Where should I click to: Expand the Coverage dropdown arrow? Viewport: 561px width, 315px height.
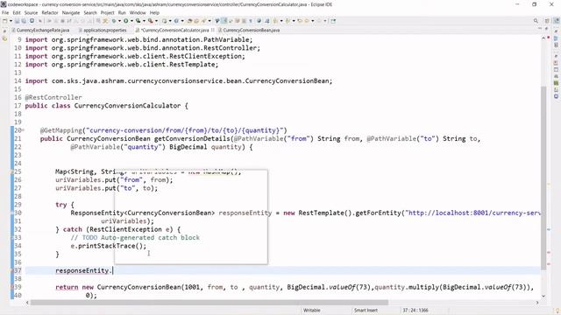(x=144, y=21)
